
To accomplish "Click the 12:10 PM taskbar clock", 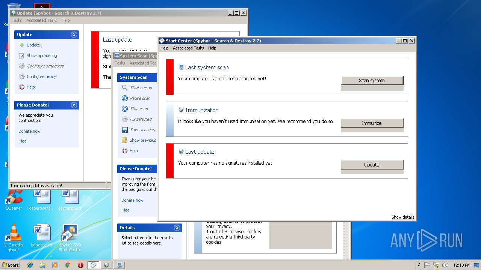I will click(x=461, y=265).
